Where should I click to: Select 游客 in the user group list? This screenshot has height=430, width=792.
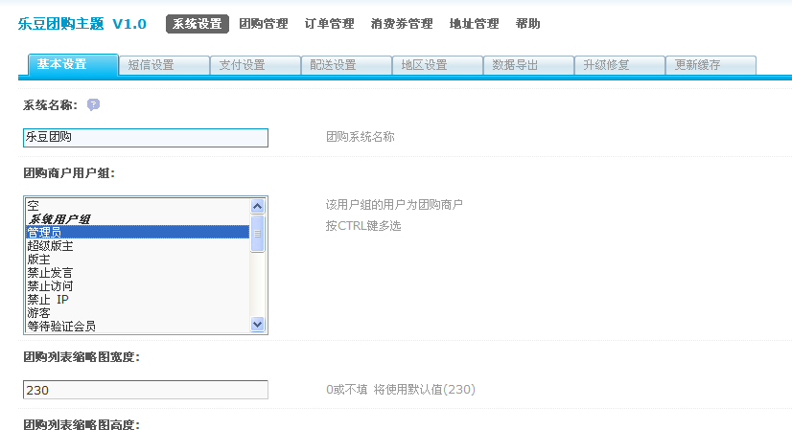coord(137,313)
